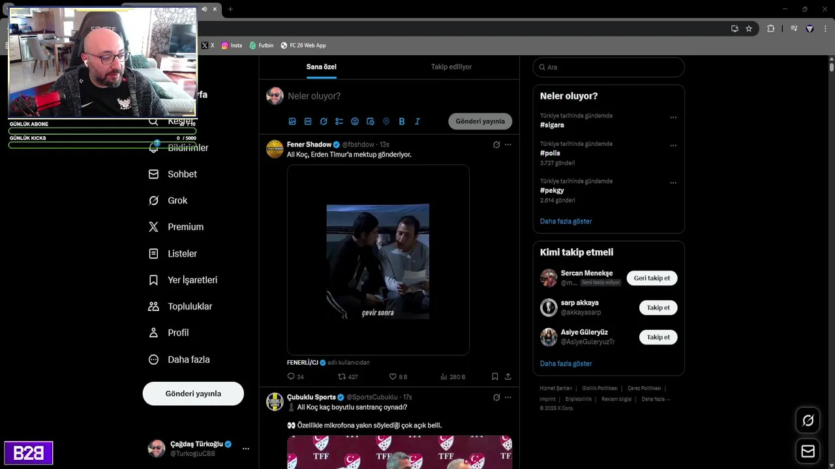Bookmark this page with the star icon
Viewport: 835px width, 469px height.
[749, 29]
